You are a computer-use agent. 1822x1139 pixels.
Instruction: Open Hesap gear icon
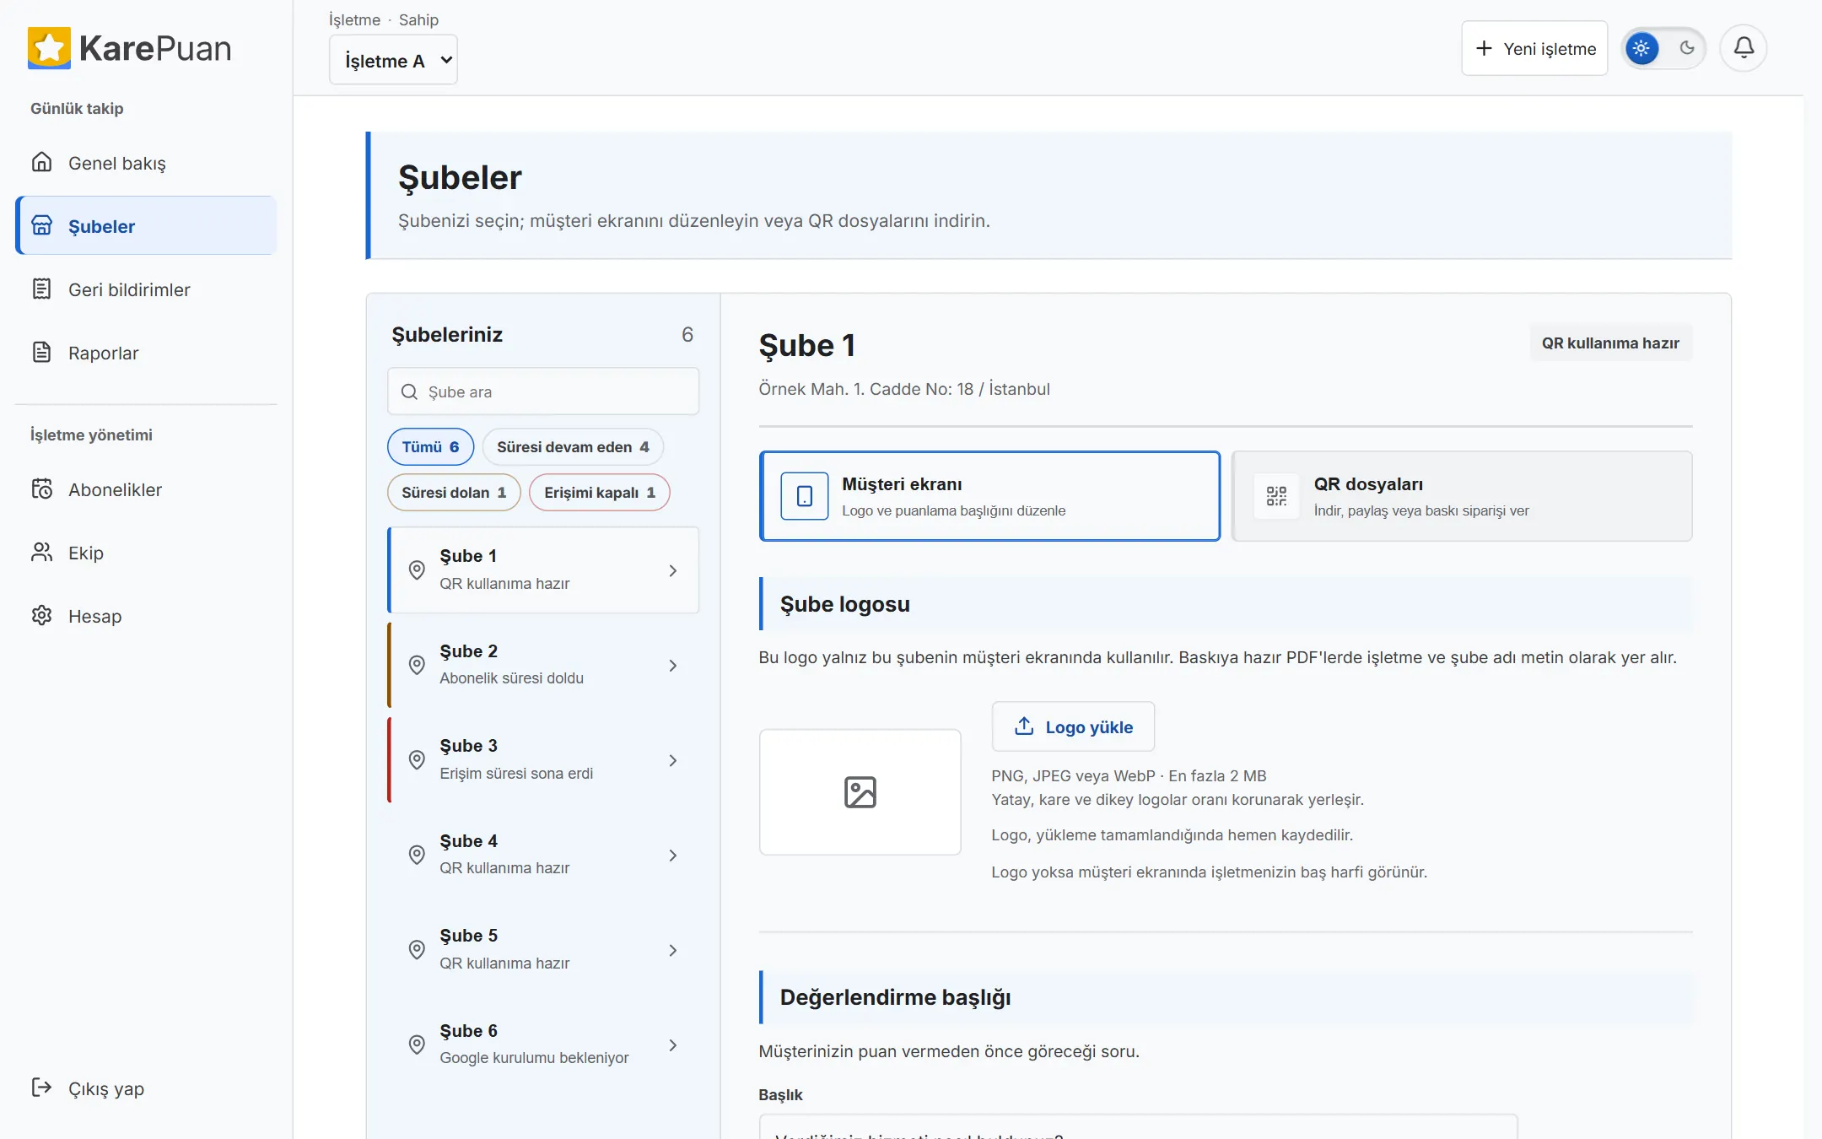click(x=42, y=615)
